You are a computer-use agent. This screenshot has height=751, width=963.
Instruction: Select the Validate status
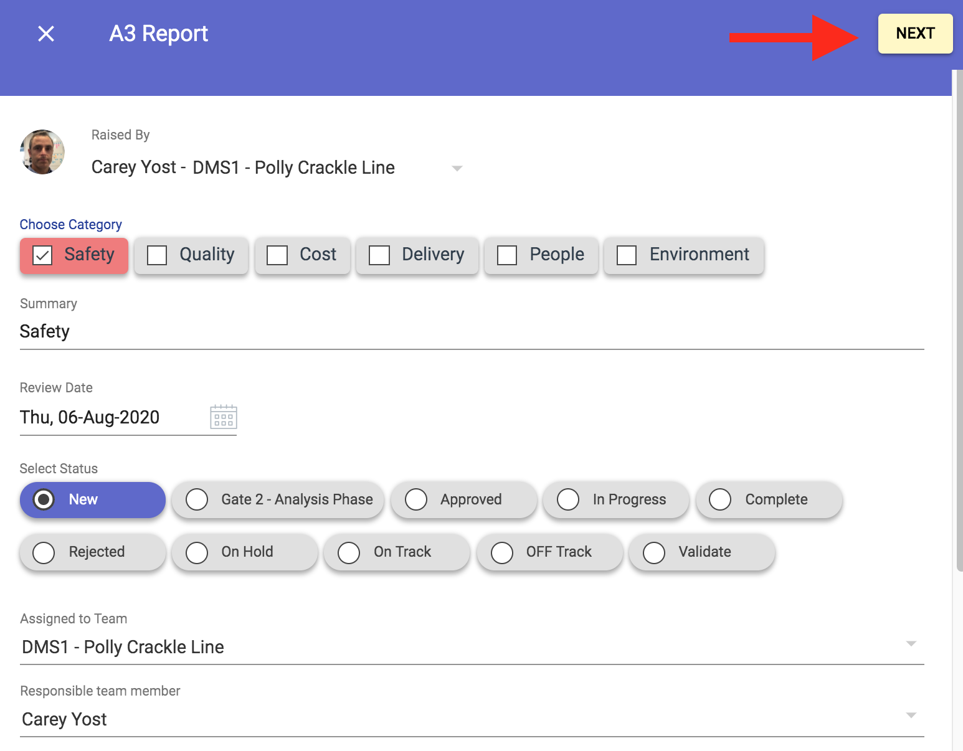click(x=702, y=552)
